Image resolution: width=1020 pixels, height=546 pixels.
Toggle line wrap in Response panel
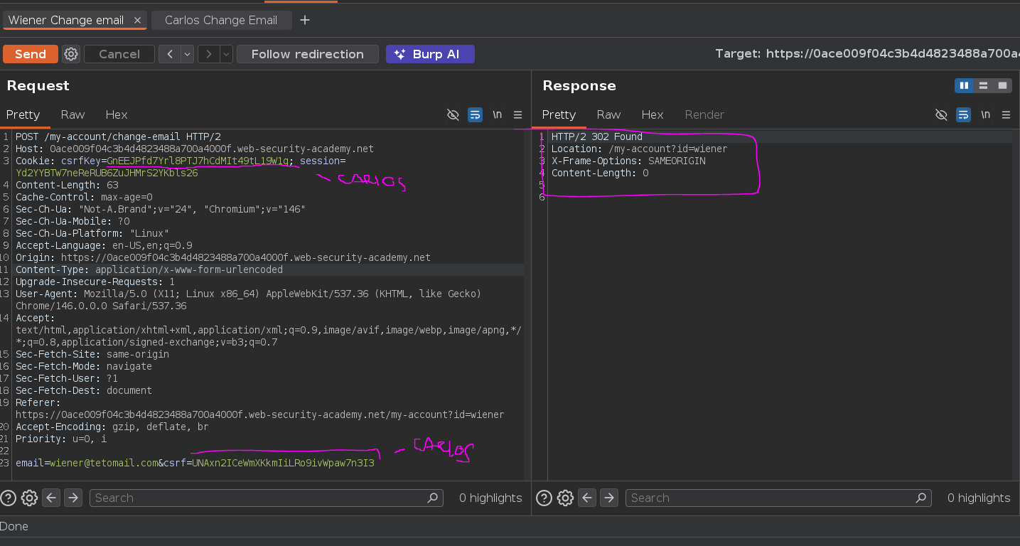(963, 114)
